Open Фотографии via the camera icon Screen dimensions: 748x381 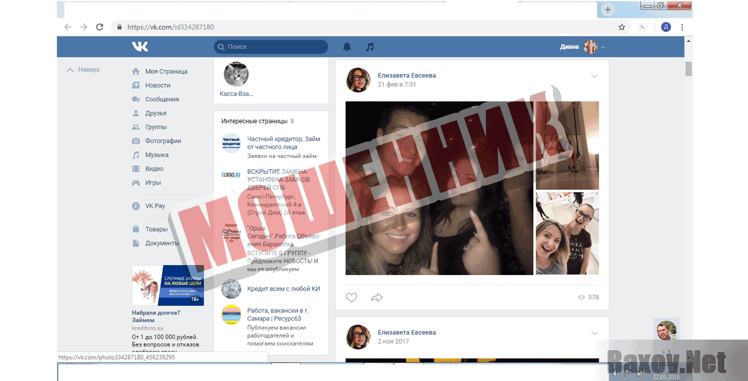136,141
